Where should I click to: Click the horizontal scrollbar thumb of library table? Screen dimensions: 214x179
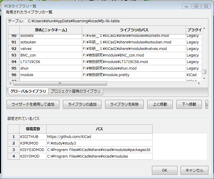tap(60, 83)
